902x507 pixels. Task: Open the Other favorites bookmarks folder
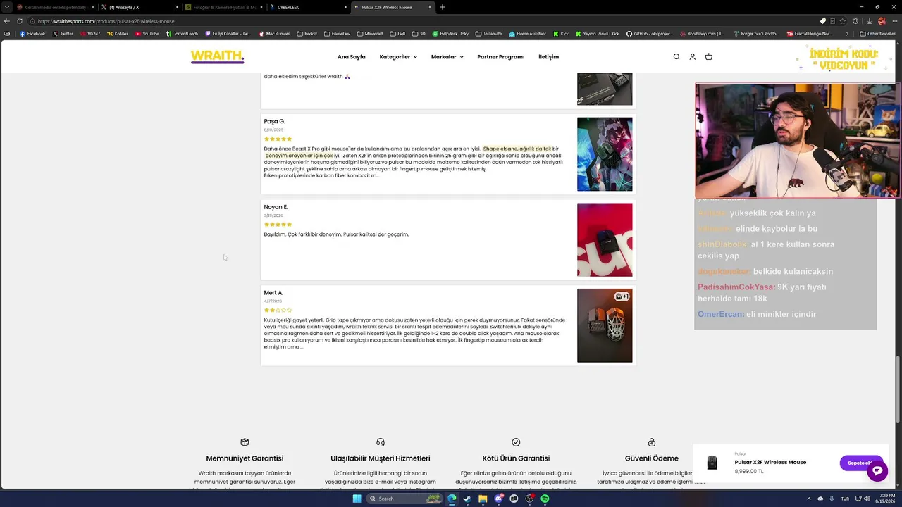[878, 34]
